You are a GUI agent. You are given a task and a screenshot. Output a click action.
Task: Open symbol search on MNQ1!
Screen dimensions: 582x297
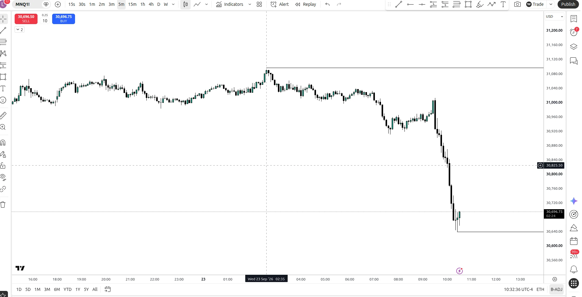pyautogui.click(x=23, y=4)
